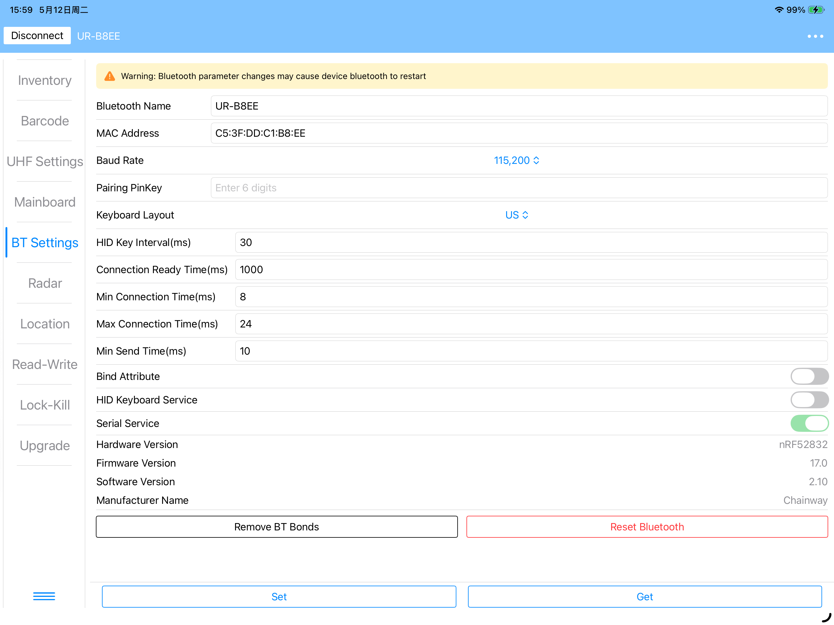The height and width of the screenshot is (625, 834).
Task: Go to the Location tab
Action: pyautogui.click(x=45, y=324)
